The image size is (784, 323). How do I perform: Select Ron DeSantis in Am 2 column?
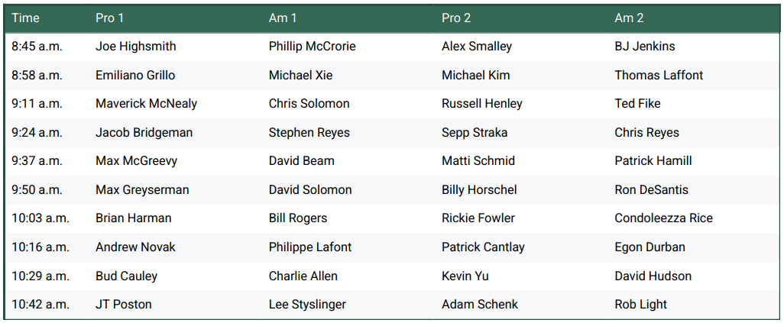click(x=651, y=190)
